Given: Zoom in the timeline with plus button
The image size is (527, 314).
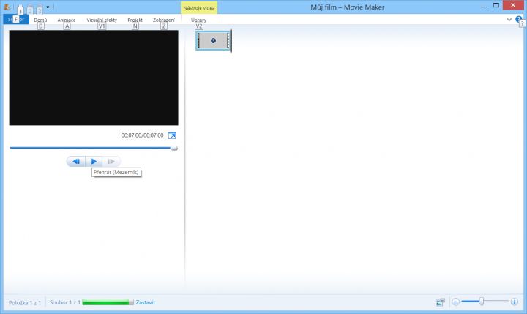Looking at the screenshot, I should click(x=515, y=302).
